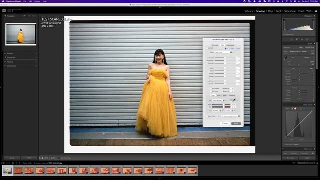Collapse the Navigator panel
The height and width of the screenshot is (180, 320).
[5, 16]
